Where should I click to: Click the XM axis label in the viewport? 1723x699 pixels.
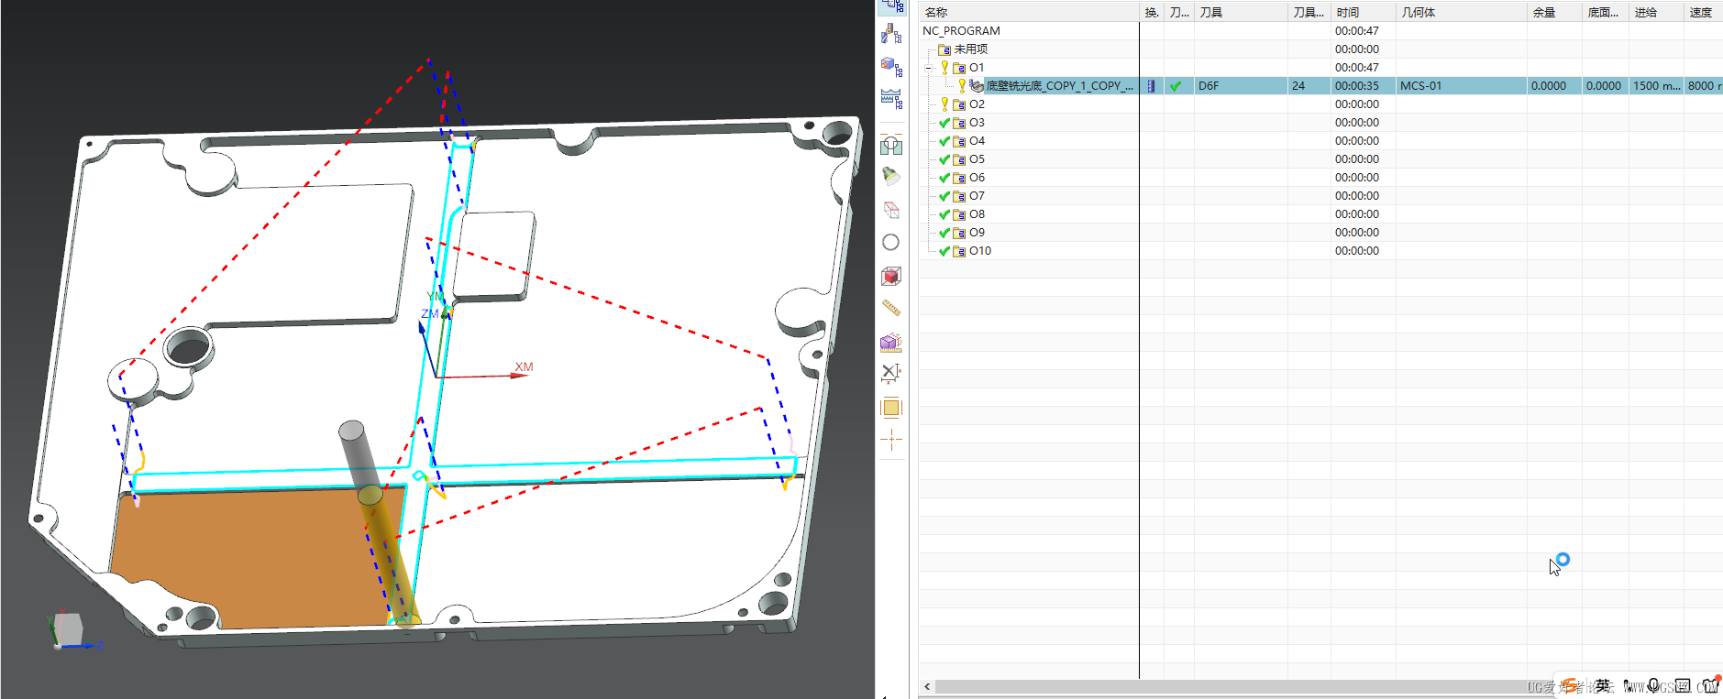[x=524, y=366]
